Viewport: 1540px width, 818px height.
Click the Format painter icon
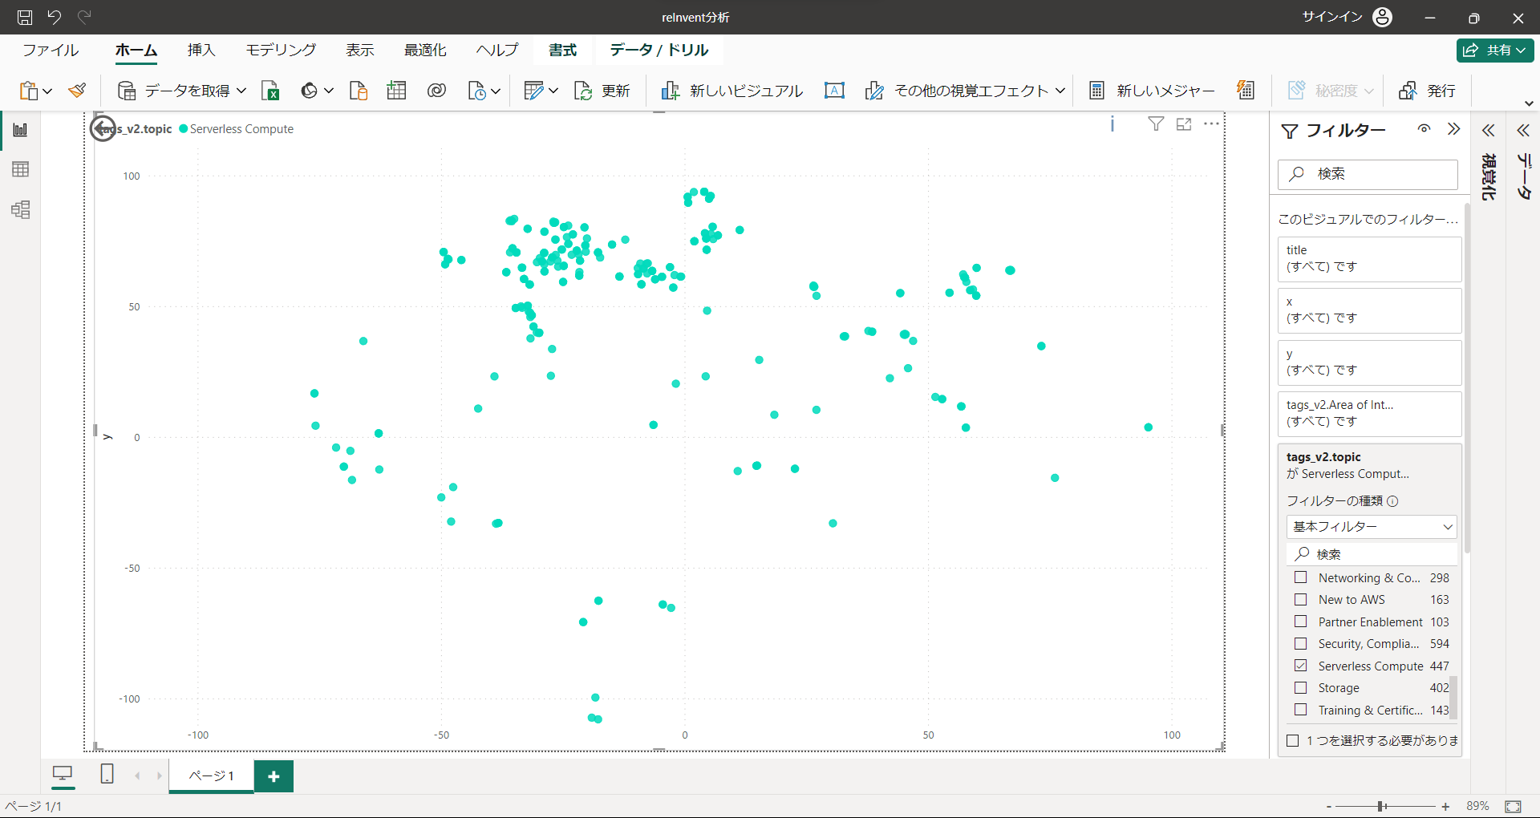click(77, 91)
